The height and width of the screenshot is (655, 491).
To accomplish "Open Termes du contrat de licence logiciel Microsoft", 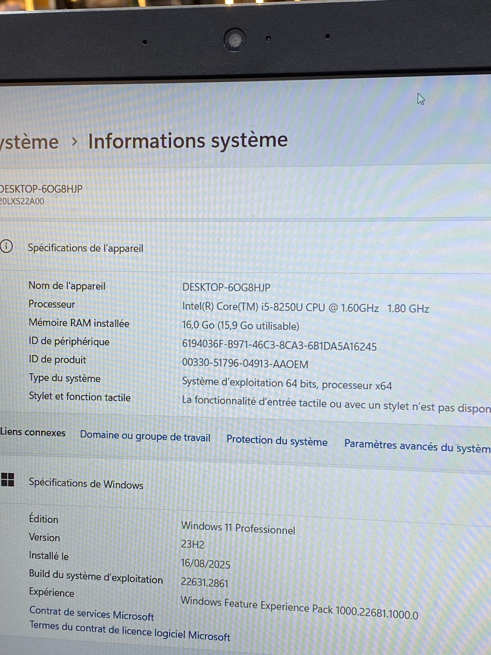I will point(129,631).
